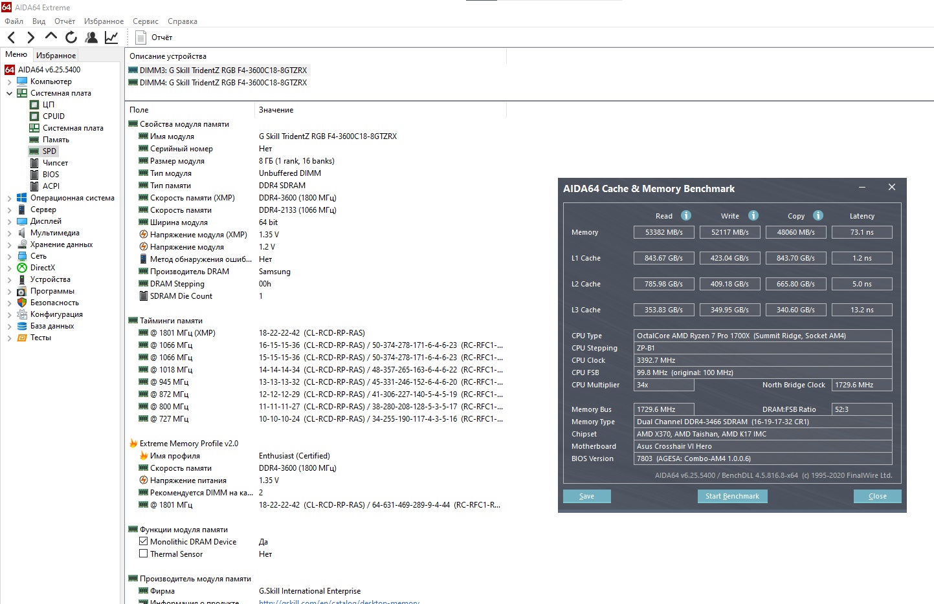This screenshot has height=604, width=934.
Task: Open the Сервис menu
Action: click(146, 21)
